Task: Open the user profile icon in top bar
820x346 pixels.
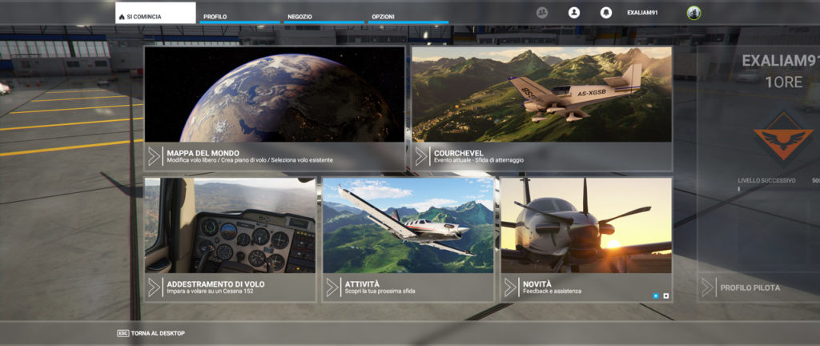Action: pos(573,13)
